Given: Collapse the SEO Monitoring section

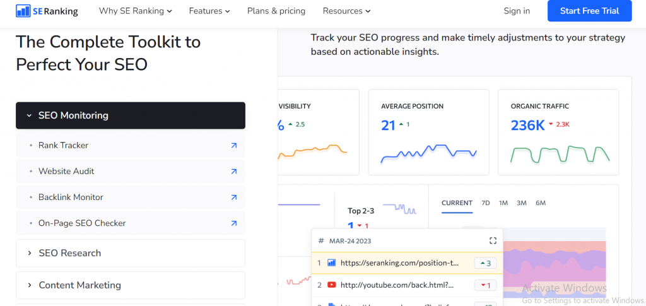Looking at the screenshot, I should coord(130,115).
